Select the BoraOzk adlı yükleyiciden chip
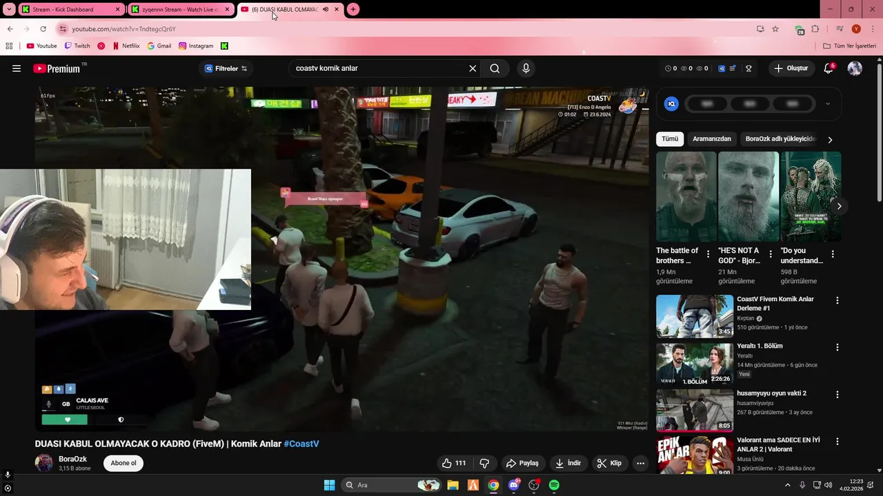 780,138
